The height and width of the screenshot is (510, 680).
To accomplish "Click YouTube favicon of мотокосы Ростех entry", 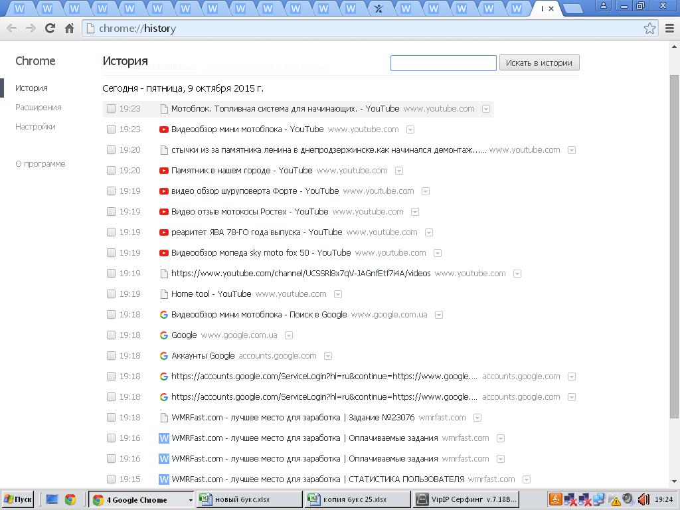I will point(164,212).
